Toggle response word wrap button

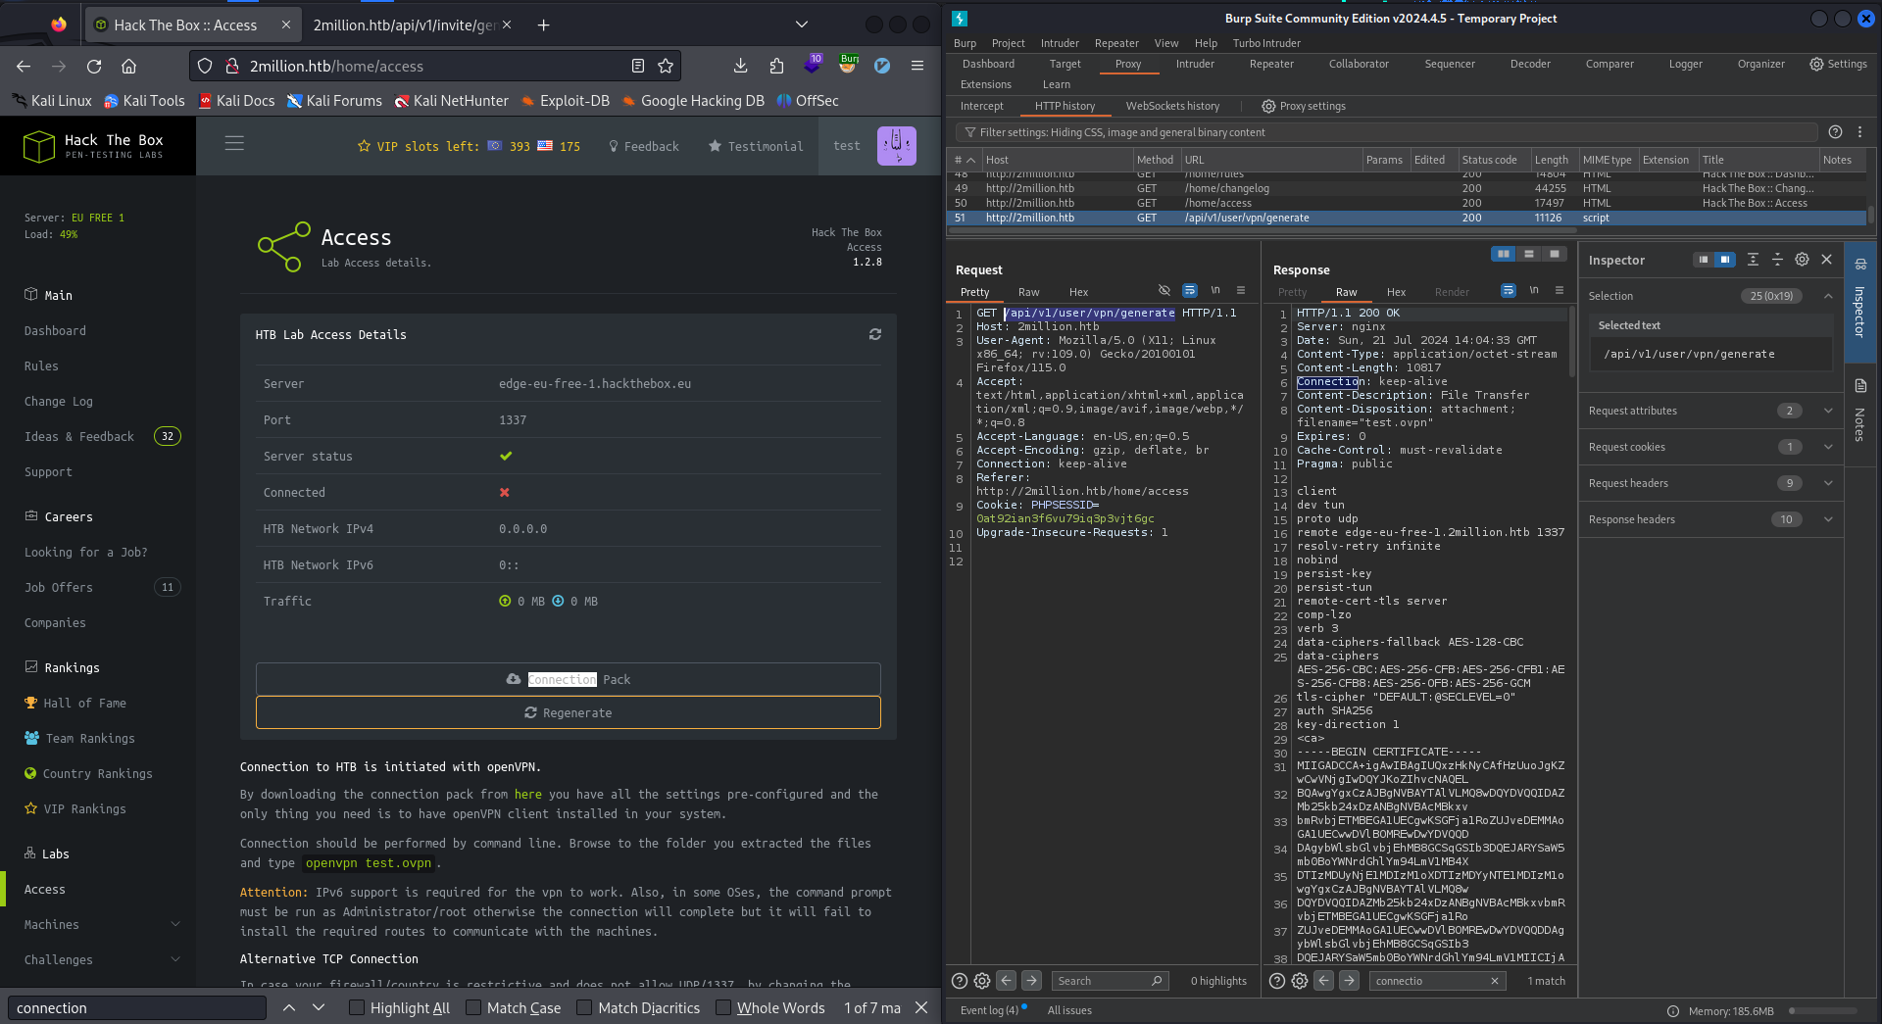click(x=1509, y=290)
